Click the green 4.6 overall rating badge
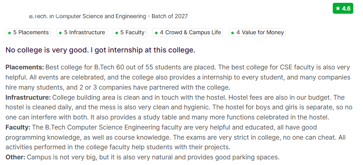Viewport: 363px width, 165px height. [x=343, y=8]
